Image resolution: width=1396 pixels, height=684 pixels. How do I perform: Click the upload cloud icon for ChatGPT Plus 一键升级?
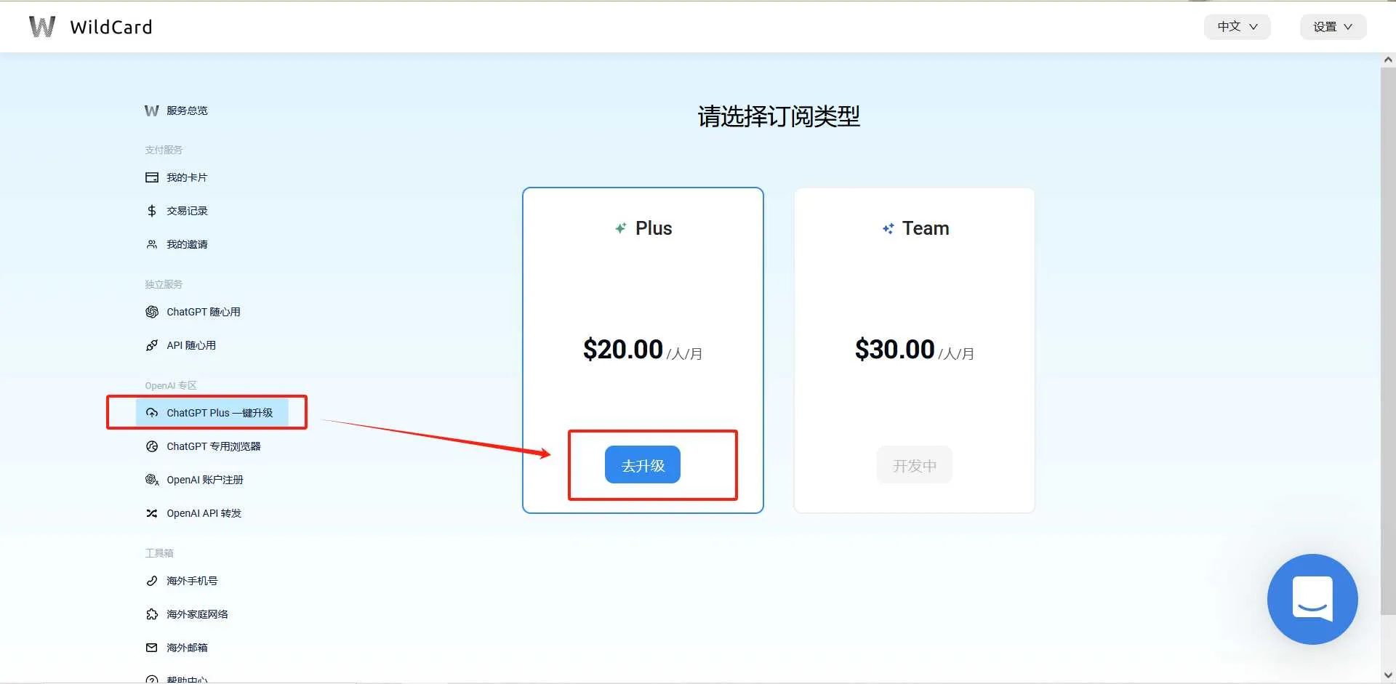click(152, 413)
